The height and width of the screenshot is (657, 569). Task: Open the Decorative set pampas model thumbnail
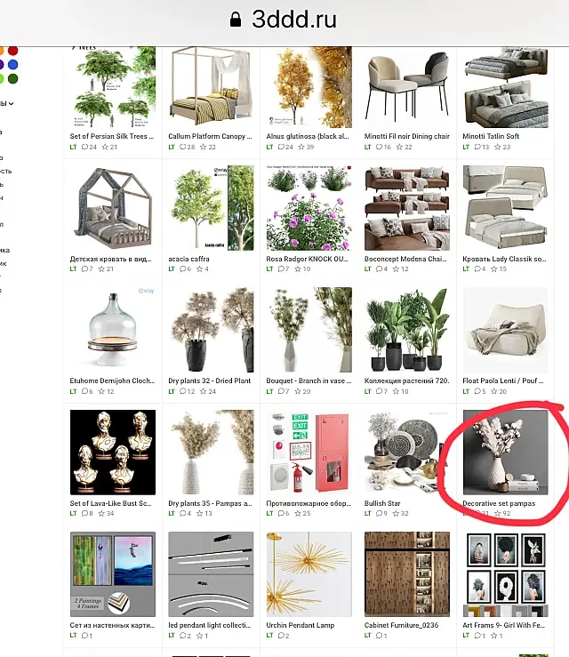click(x=505, y=453)
